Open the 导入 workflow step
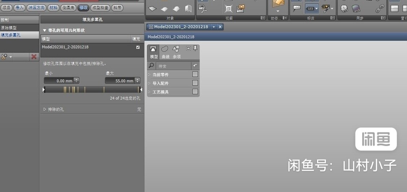The image size is (407, 192). [19, 8]
